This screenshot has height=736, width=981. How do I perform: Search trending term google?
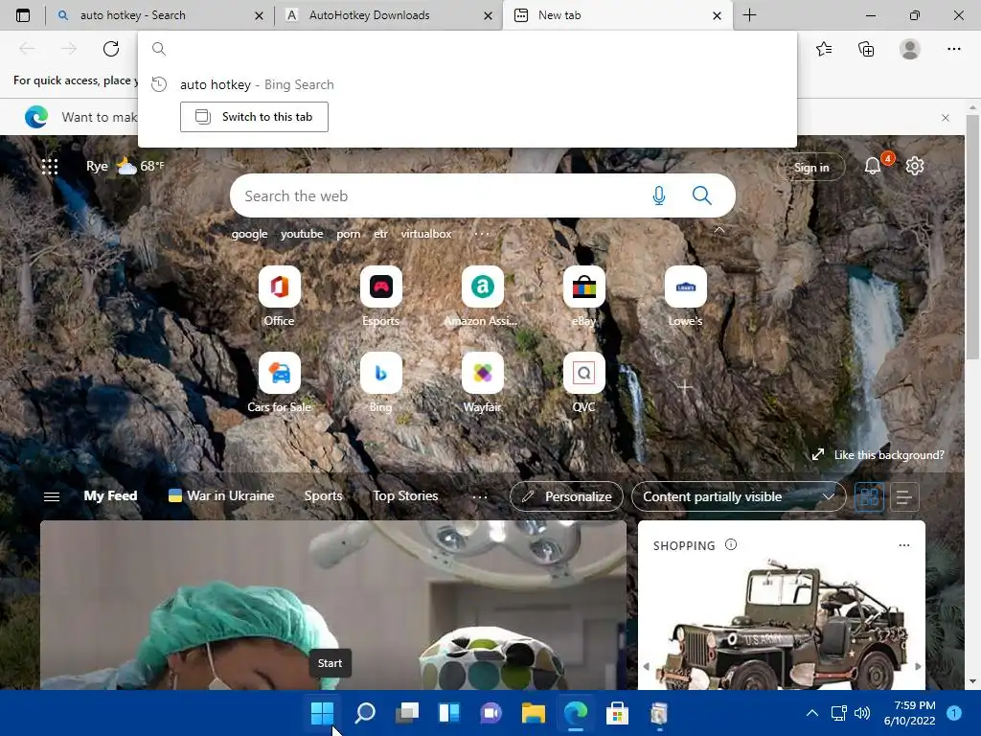(250, 234)
